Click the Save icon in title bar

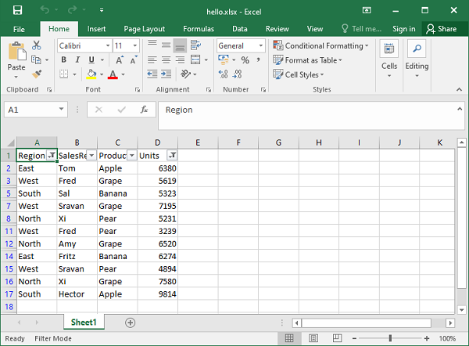17,10
